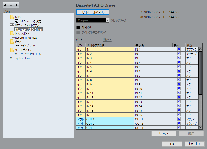Click the add device plus icon
The height and width of the screenshot is (149, 207).
[x=6, y=5]
